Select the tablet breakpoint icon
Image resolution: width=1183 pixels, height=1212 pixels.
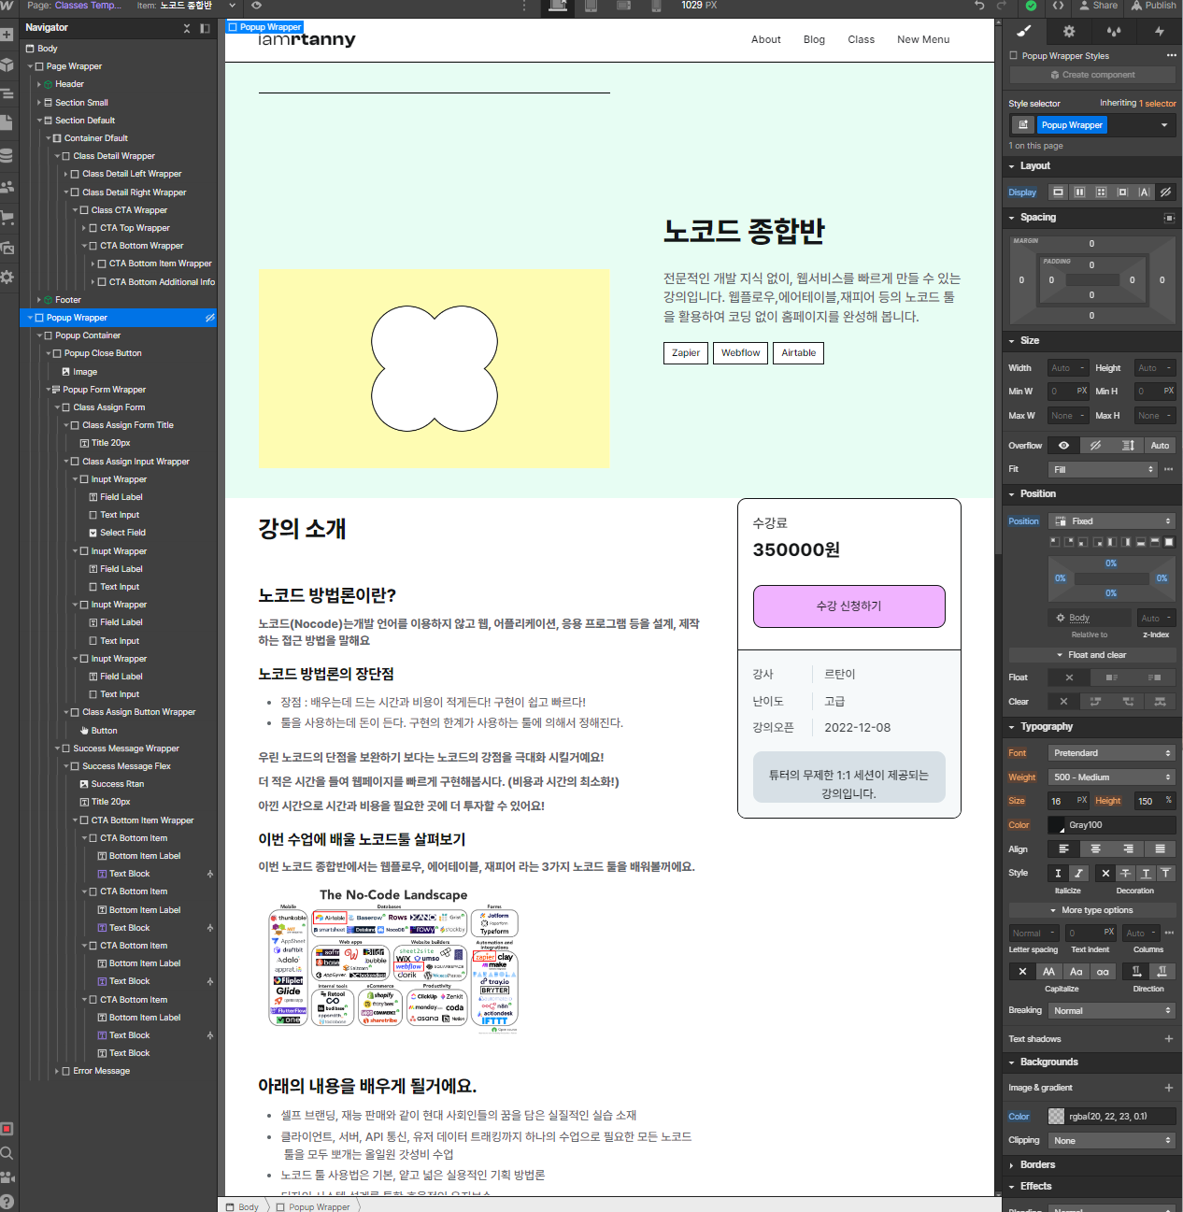tap(591, 6)
